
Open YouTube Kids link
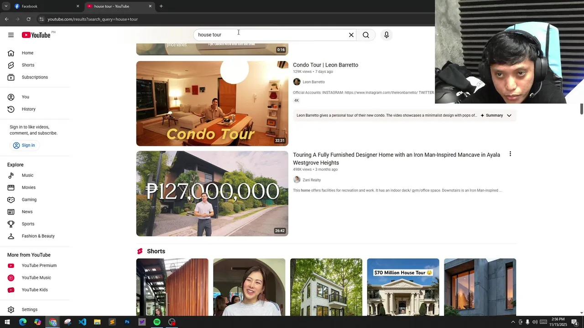click(35, 290)
